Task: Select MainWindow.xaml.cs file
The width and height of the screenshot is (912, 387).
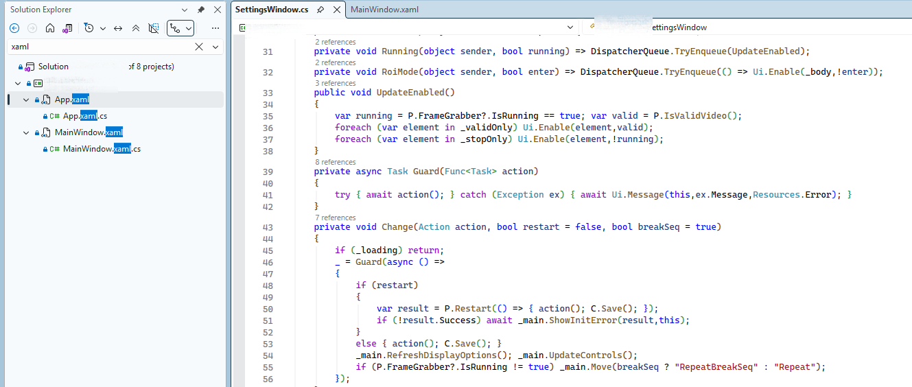Action: (102, 149)
